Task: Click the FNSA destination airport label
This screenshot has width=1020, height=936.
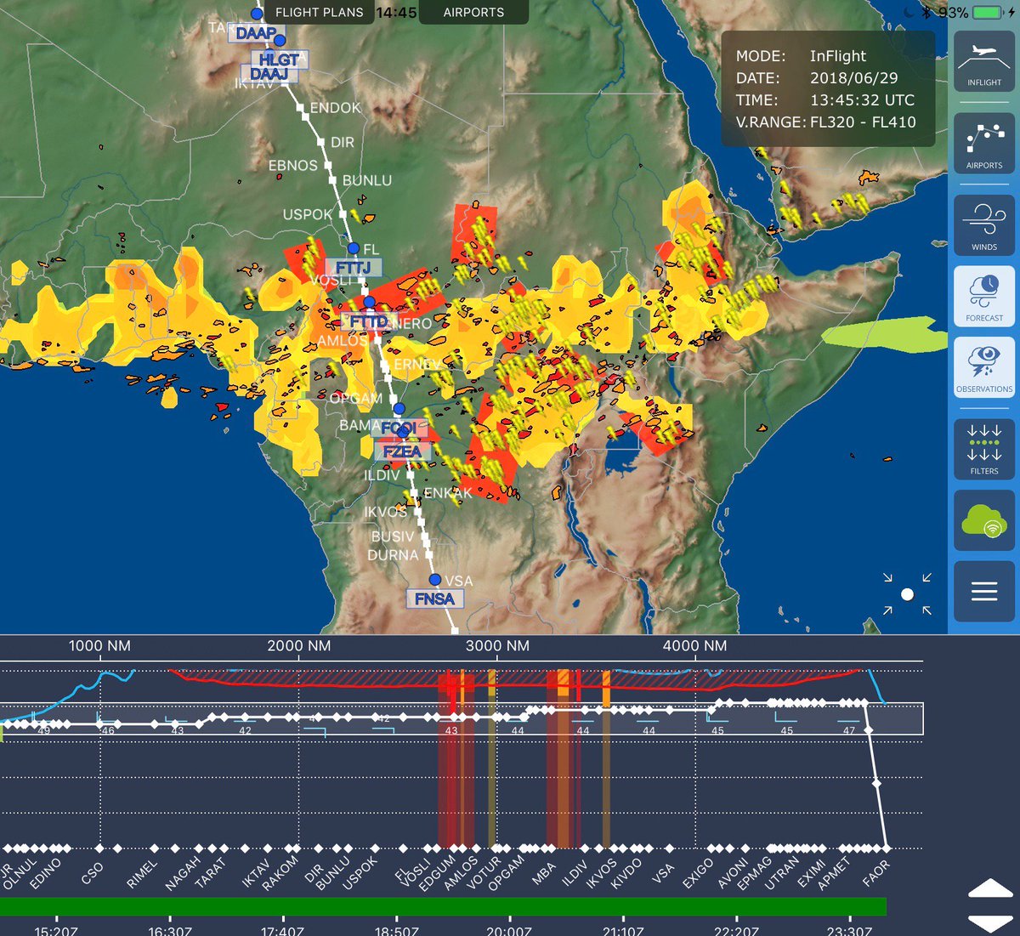Action: click(x=435, y=599)
